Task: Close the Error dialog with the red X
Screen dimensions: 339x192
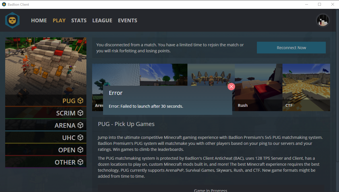Action: tap(231, 87)
